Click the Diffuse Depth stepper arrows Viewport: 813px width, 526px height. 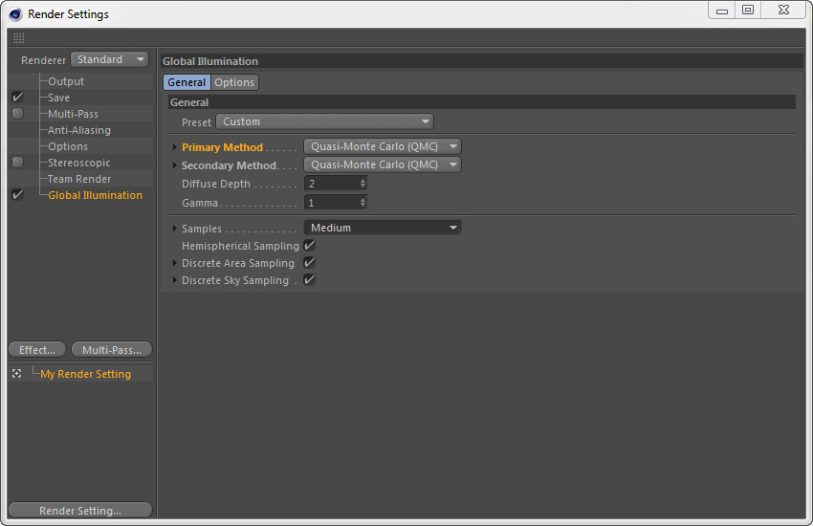pyautogui.click(x=363, y=184)
